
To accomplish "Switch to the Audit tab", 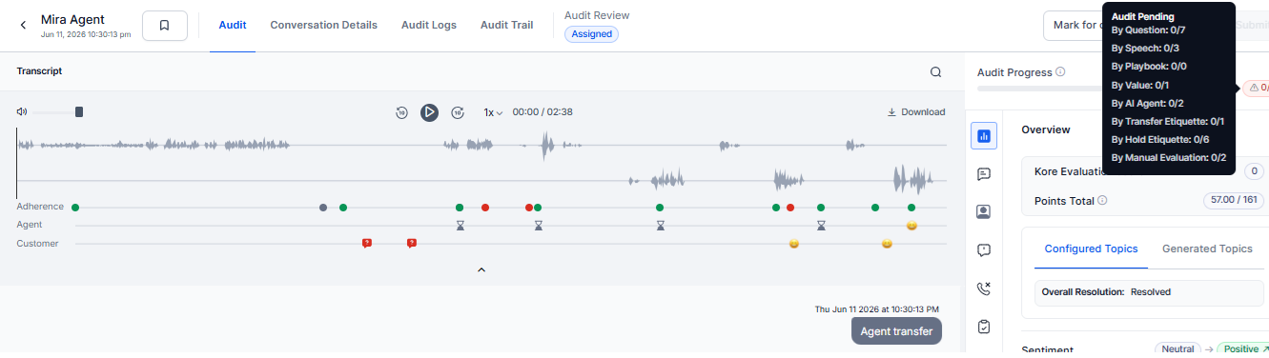I will tap(233, 26).
